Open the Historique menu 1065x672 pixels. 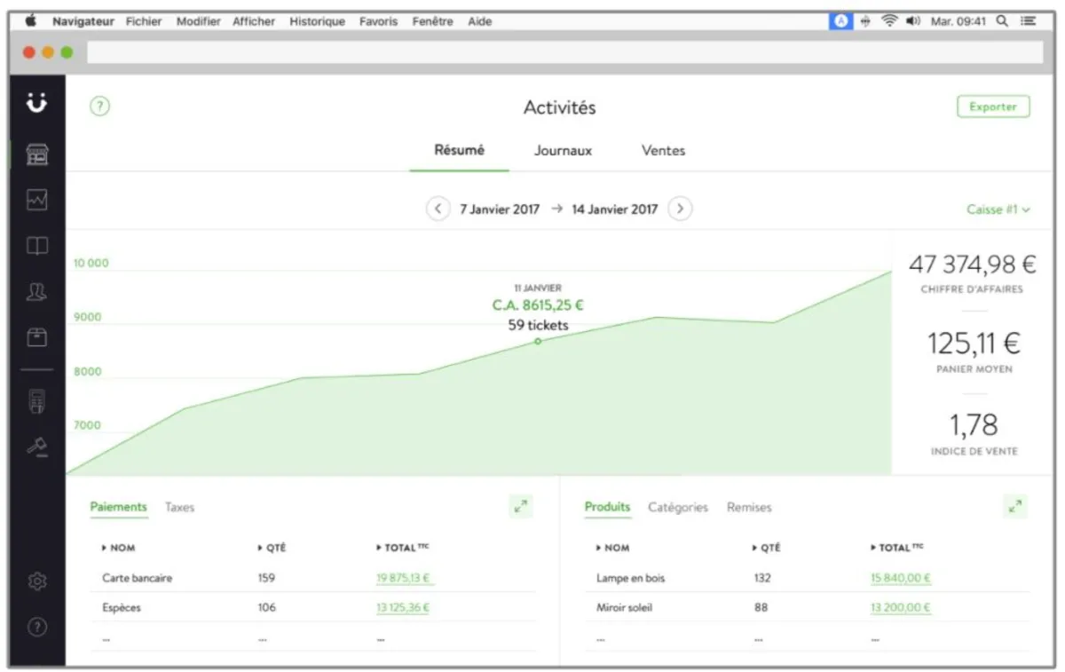tap(317, 21)
